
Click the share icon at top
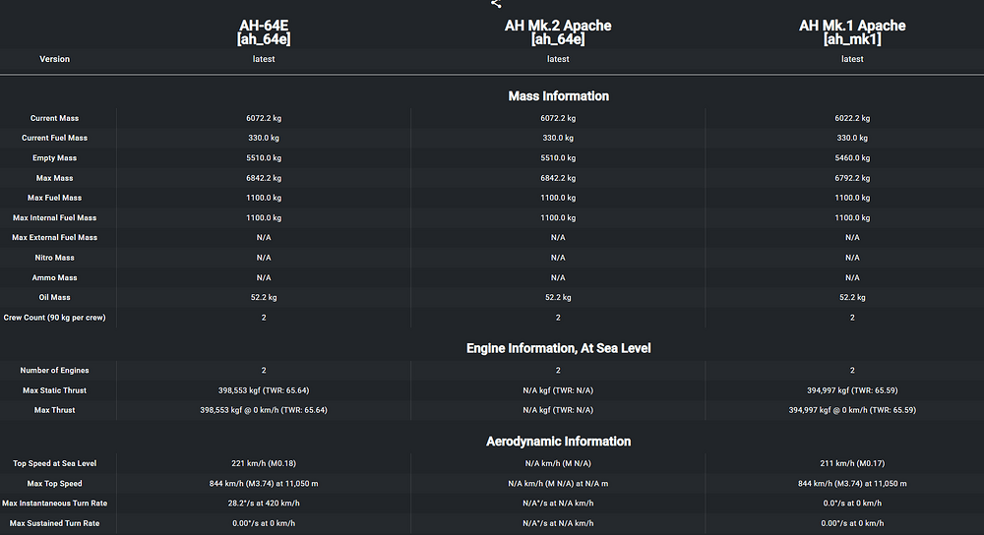point(496,4)
